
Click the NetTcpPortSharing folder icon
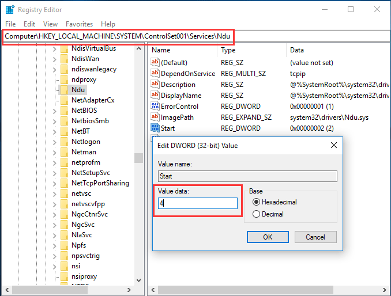click(x=65, y=183)
